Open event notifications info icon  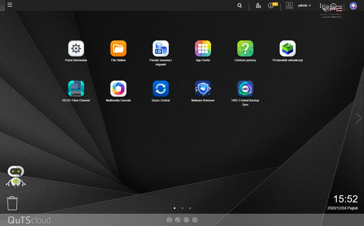tap(271, 5)
